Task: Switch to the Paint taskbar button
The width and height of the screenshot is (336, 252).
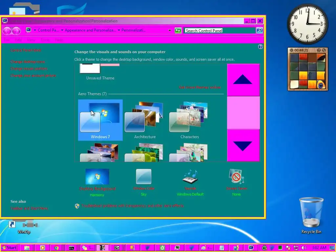Action: coord(206,248)
